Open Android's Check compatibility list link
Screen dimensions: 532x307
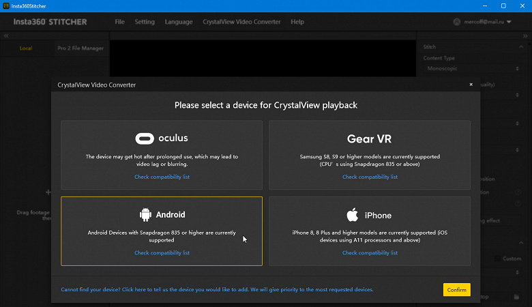(x=162, y=253)
